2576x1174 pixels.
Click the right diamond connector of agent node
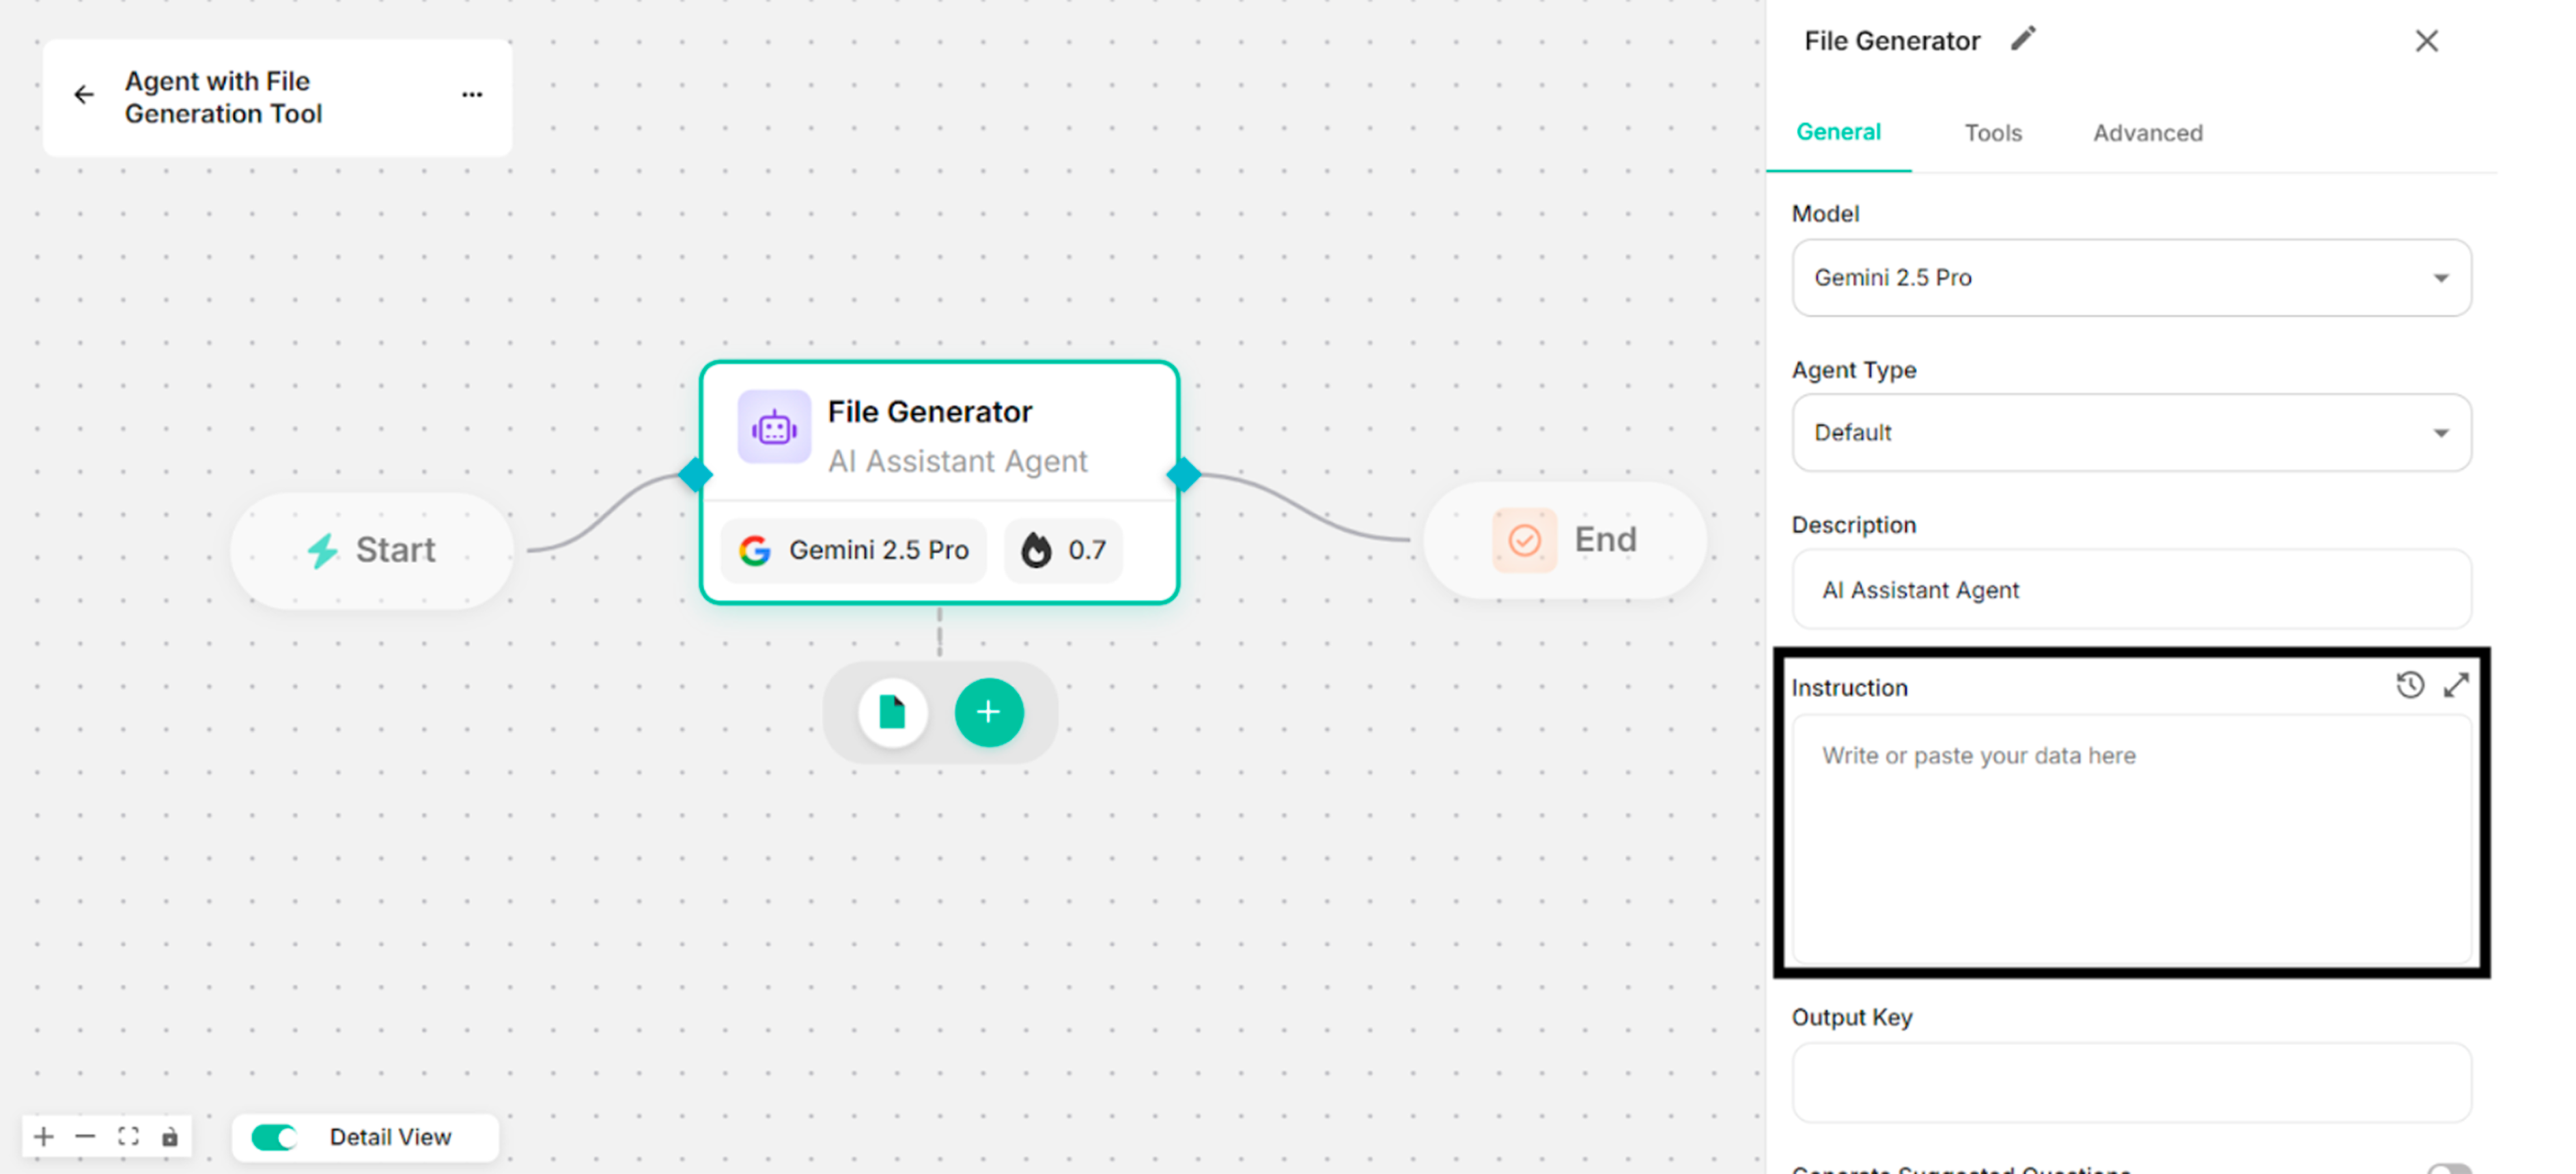tap(1184, 474)
